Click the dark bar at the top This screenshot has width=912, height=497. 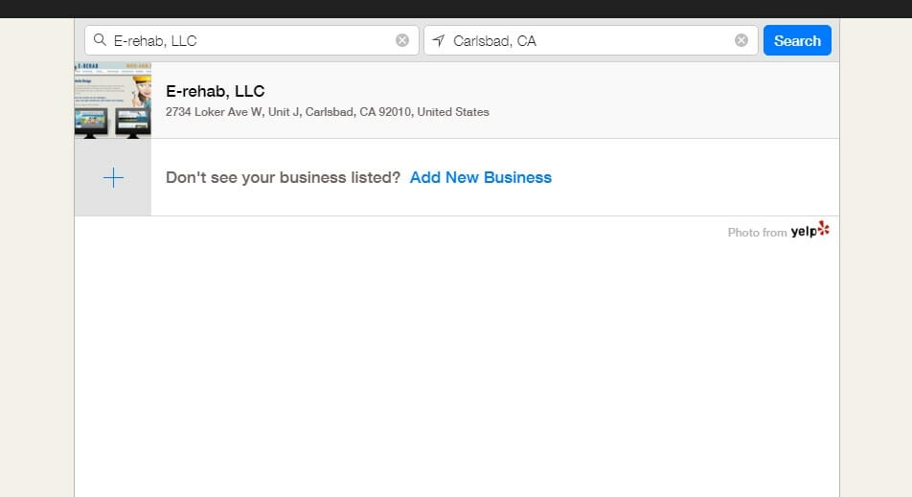click(x=456, y=9)
